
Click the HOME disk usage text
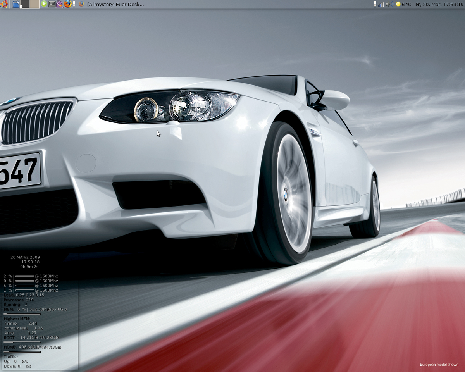coord(33,347)
